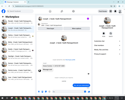Click the Shane Dunbar phone number message

coord(54,66)
